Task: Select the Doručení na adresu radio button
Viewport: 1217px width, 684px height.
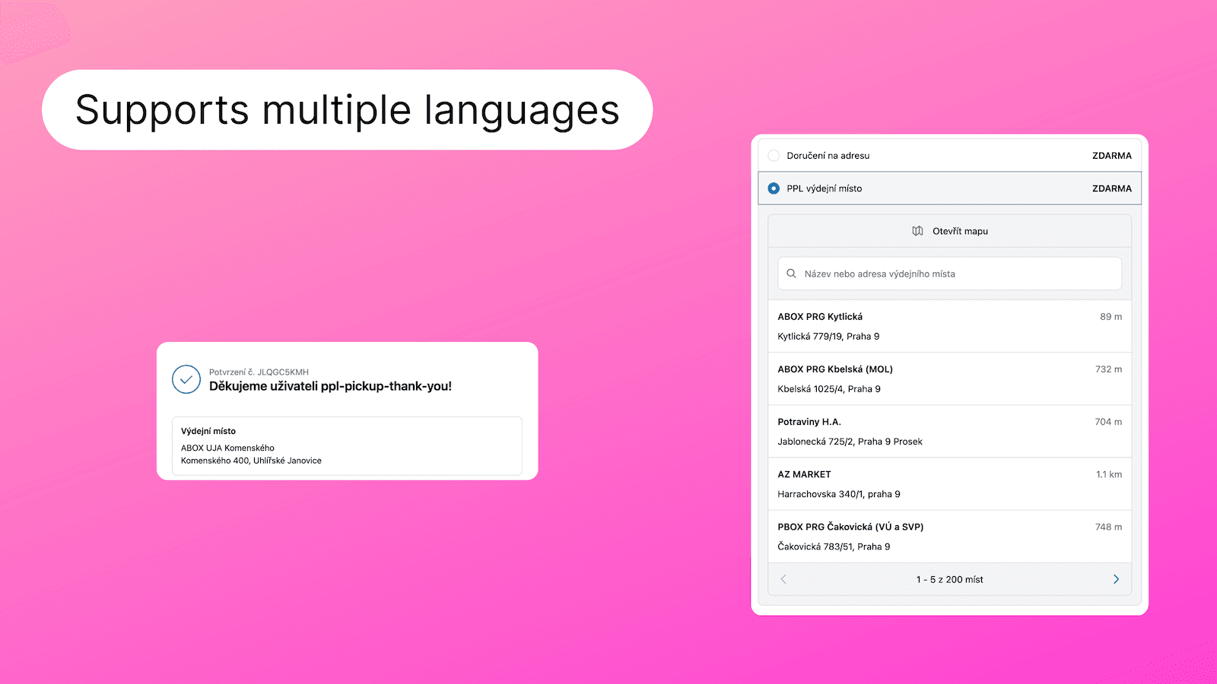Action: 774,155
